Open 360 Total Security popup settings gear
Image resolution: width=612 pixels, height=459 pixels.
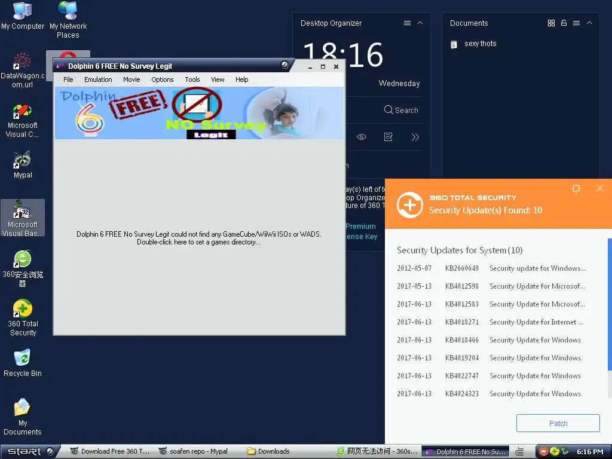point(576,188)
